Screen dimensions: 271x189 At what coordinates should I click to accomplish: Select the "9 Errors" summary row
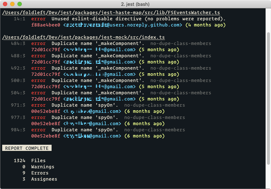coord(36,173)
